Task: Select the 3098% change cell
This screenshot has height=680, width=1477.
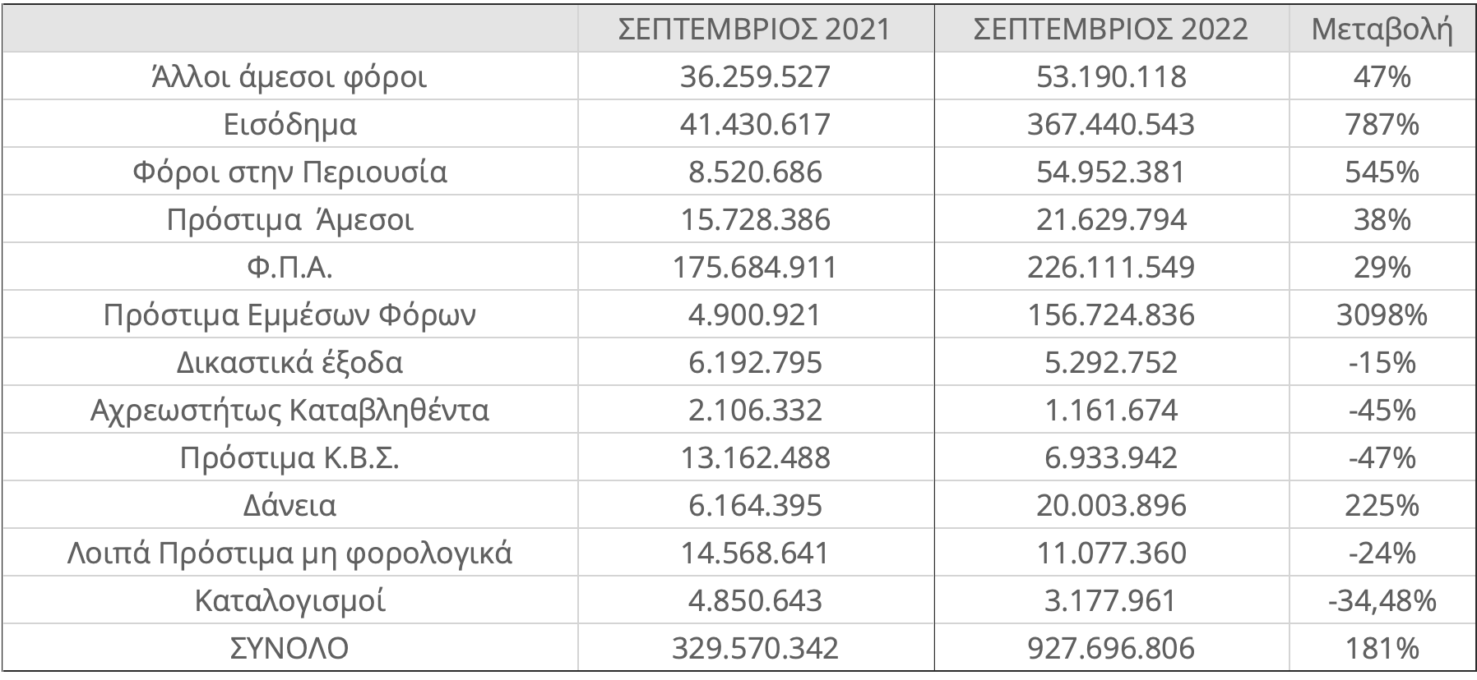Action: pos(1382,315)
